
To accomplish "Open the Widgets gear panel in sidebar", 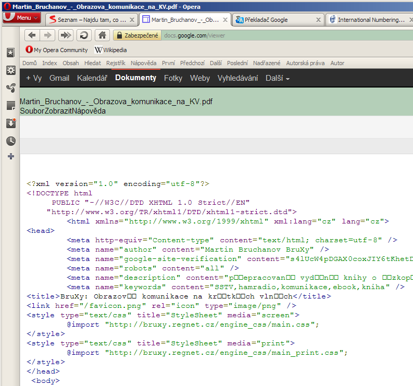I will (10, 70).
